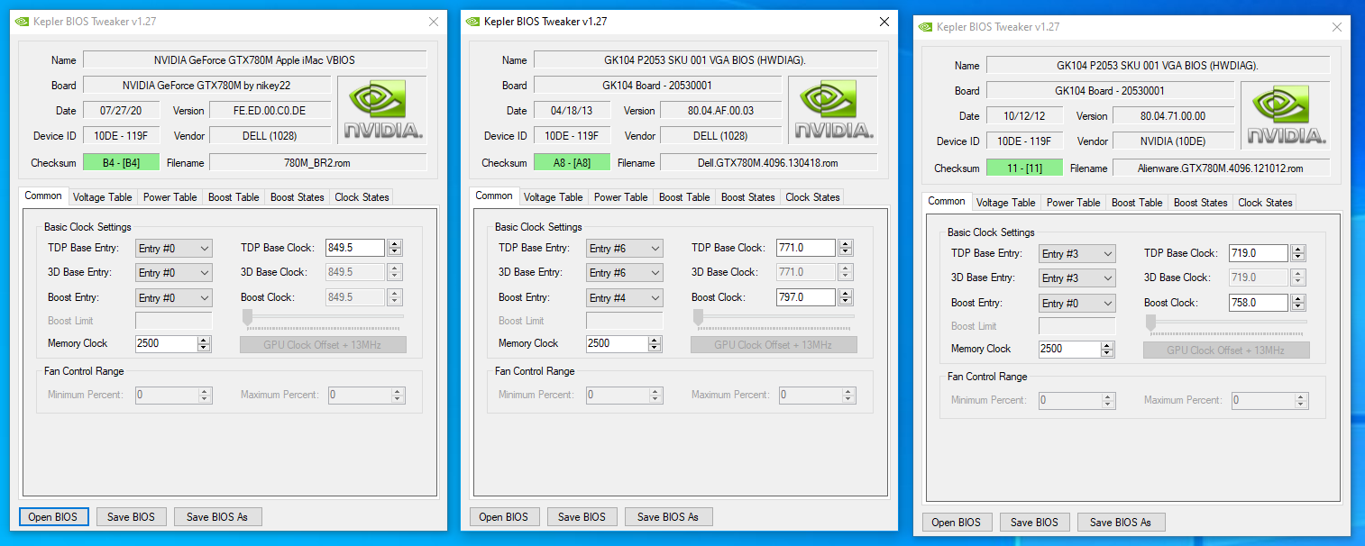Click the green checksum 11 - [11]
This screenshot has width=1365, height=546.
1024,168
